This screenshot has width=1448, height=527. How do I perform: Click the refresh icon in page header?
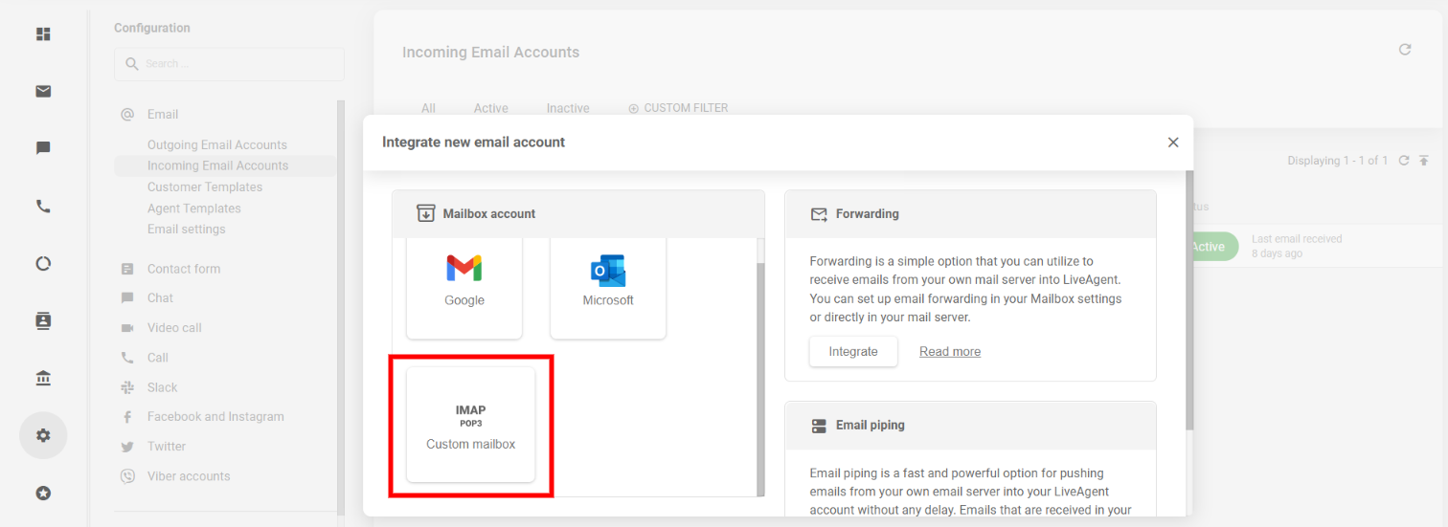[x=1405, y=50]
